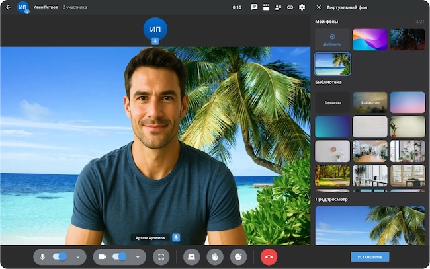This screenshot has width=430, height=269.
Task: Select the Без фона option
Action: pos(332,102)
